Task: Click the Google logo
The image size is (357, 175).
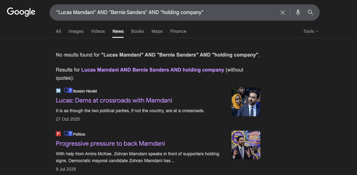Action: click(21, 12)
